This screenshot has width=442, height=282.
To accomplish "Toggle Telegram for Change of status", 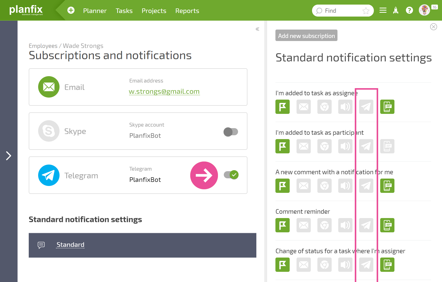I will [x=366, y=265].
